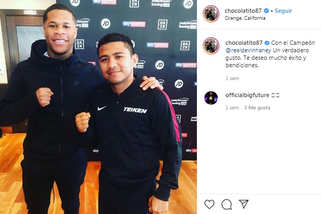Open chocolatito87 avatar beside the caption

click(211, 46)
